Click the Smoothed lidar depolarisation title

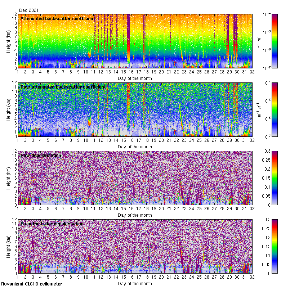coord(52,224)
